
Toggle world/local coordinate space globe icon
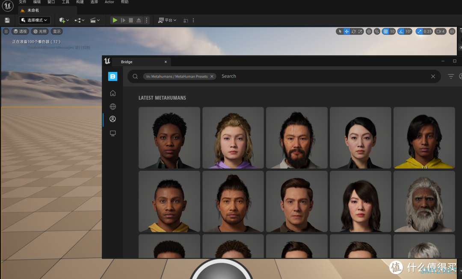click(369, 31)
